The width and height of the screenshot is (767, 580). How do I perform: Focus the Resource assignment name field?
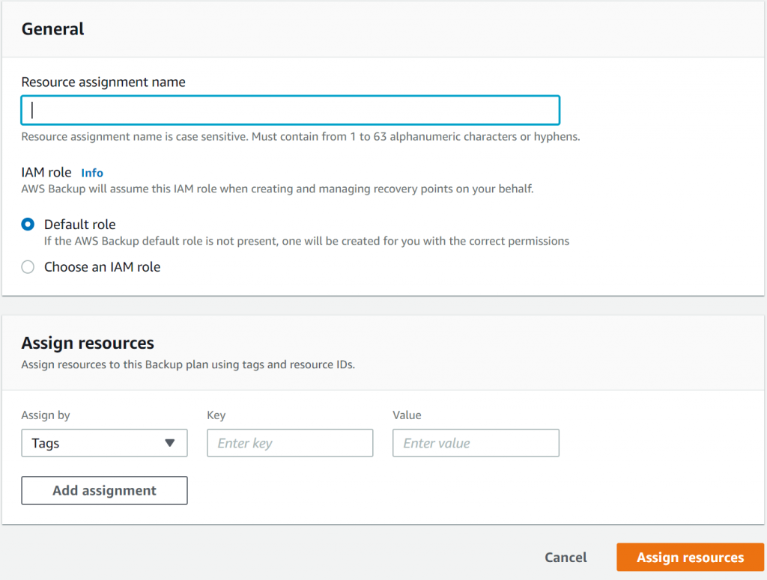pos(290,110)
